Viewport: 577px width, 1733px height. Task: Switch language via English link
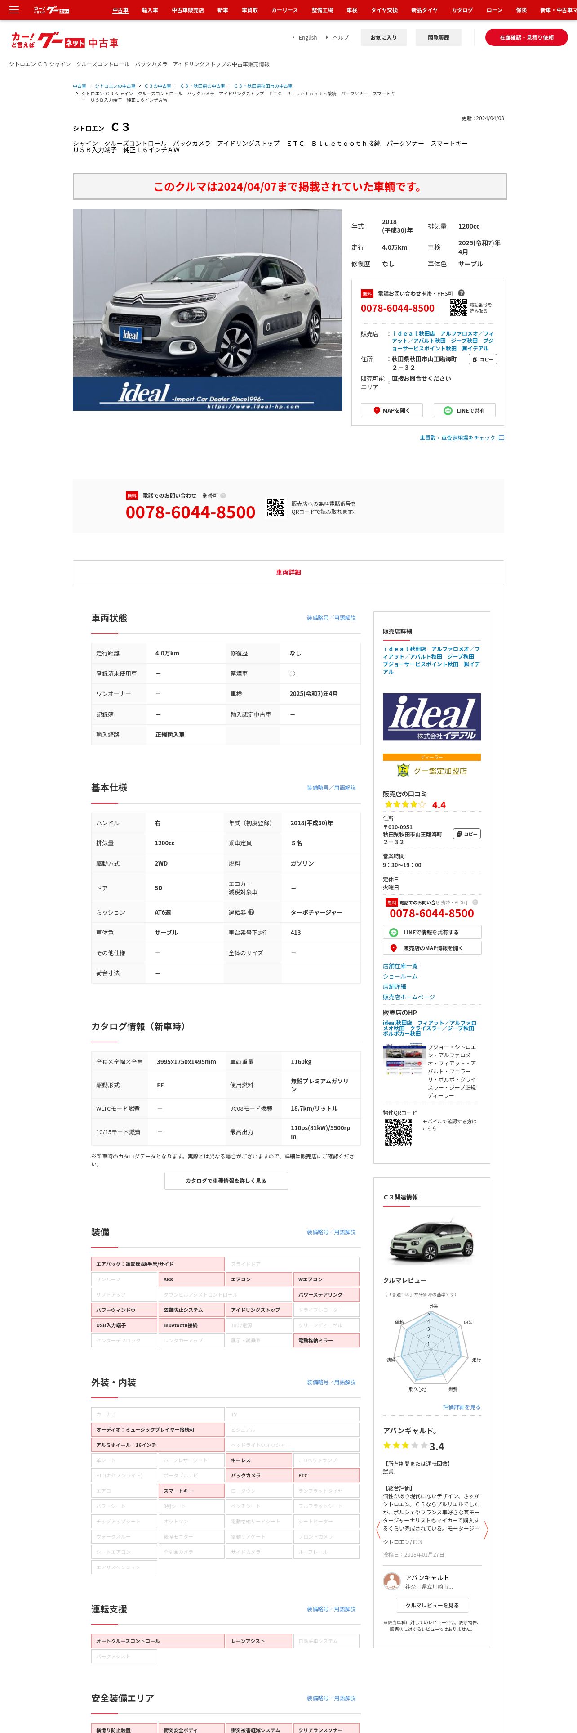(308, 38)
